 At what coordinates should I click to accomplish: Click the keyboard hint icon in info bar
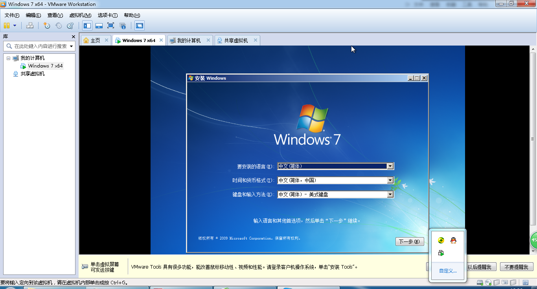(85, 267)
